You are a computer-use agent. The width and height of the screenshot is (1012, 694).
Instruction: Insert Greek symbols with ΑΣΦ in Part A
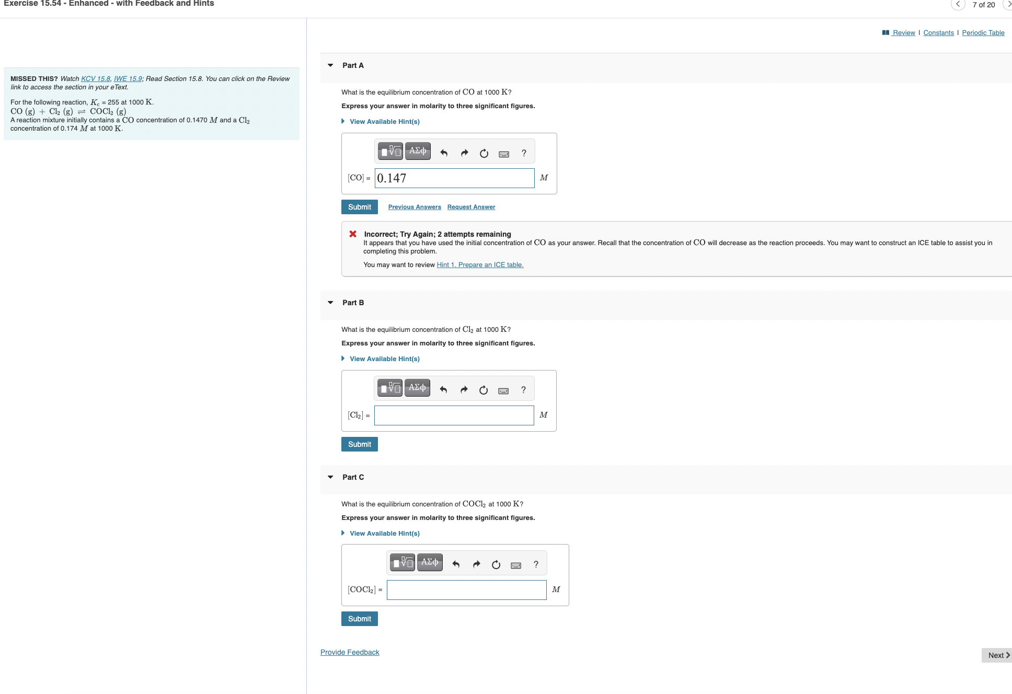tap(417, 151)
